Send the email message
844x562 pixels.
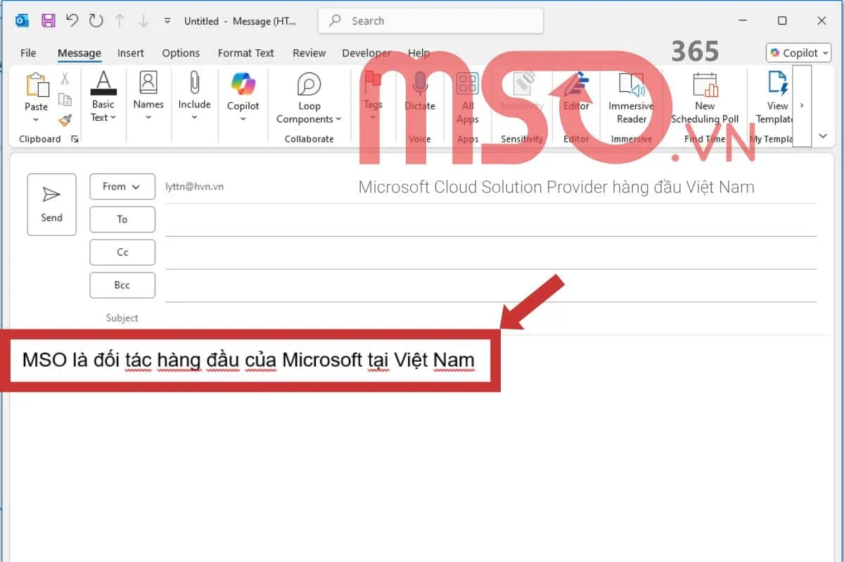51,204
